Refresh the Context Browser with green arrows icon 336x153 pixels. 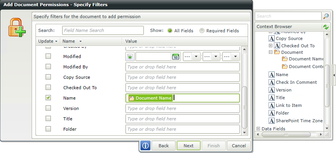[326, 27]
